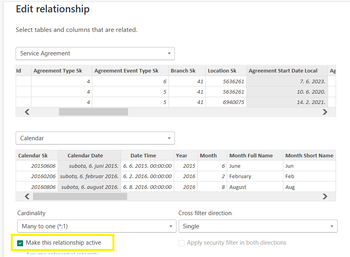This screenshot has height=257, width=350.
Task: Click the Calendar preview horizontal scrollbar thumb
Action: [x=80, y=196]
